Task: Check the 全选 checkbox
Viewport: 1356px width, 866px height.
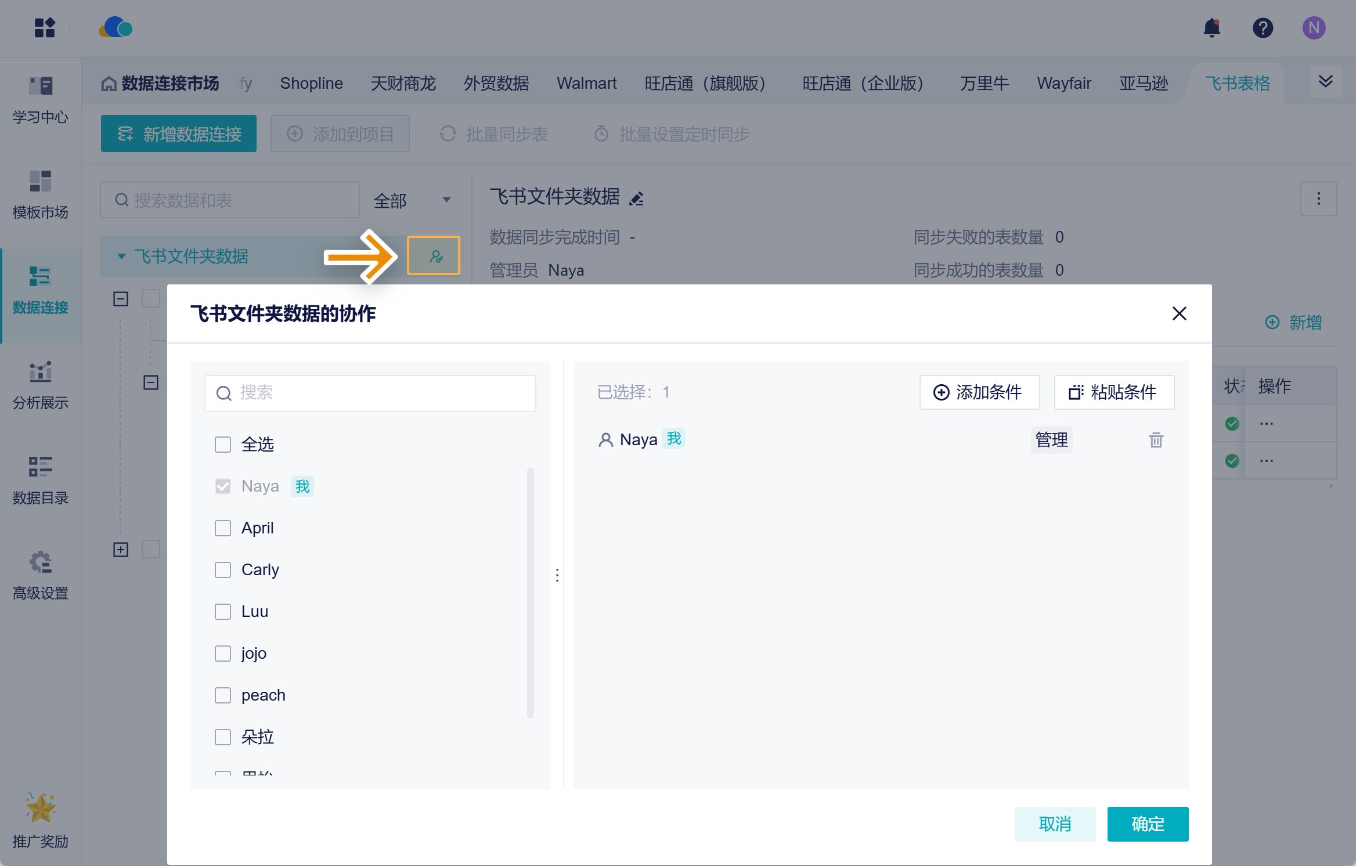Action: pos(223,445)
